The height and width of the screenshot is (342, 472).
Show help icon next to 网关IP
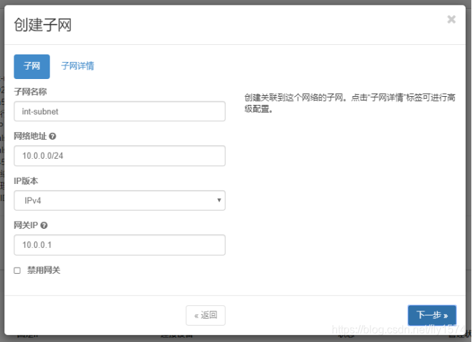(44, 226)
